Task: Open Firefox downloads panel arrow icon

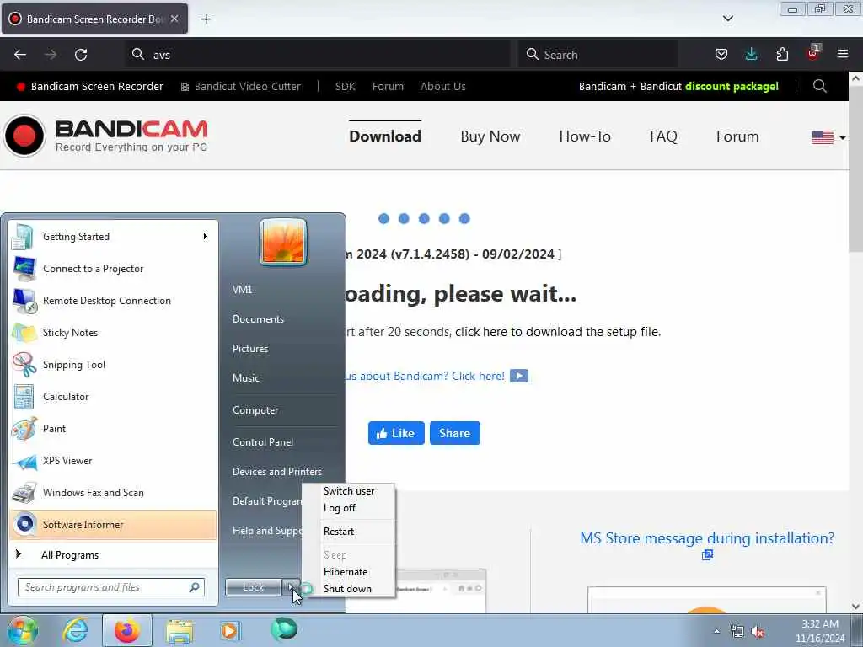Action: click(751, 54)
